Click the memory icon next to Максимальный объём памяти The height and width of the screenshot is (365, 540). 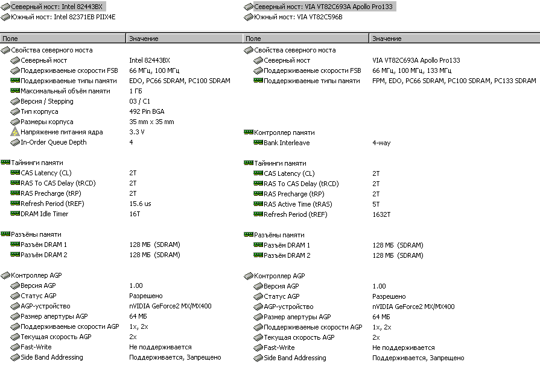tap(15, 91)
